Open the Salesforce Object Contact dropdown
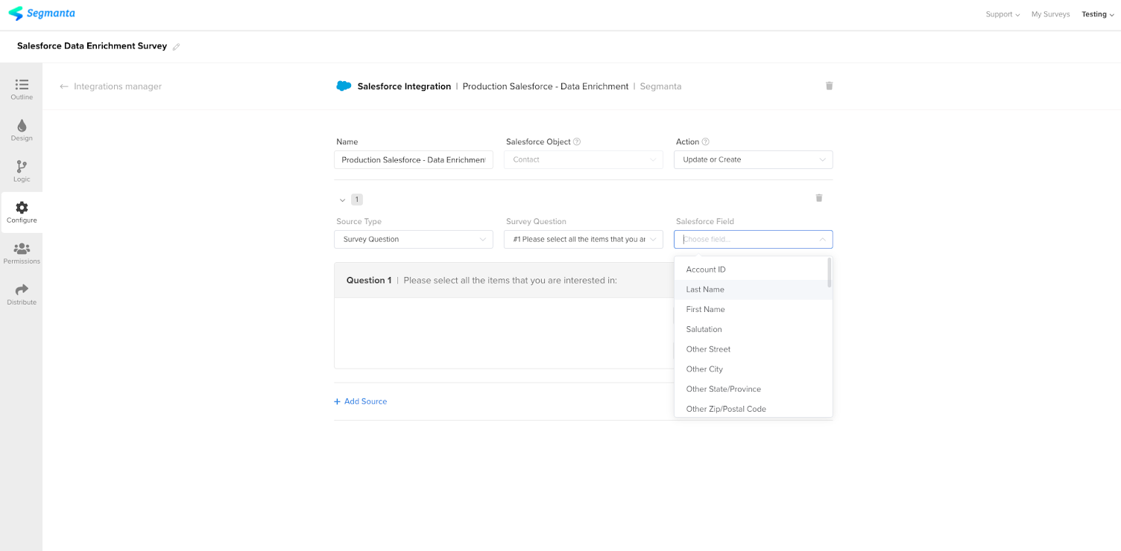Screen dimensions: 1121x551 (x=583, y=159)
